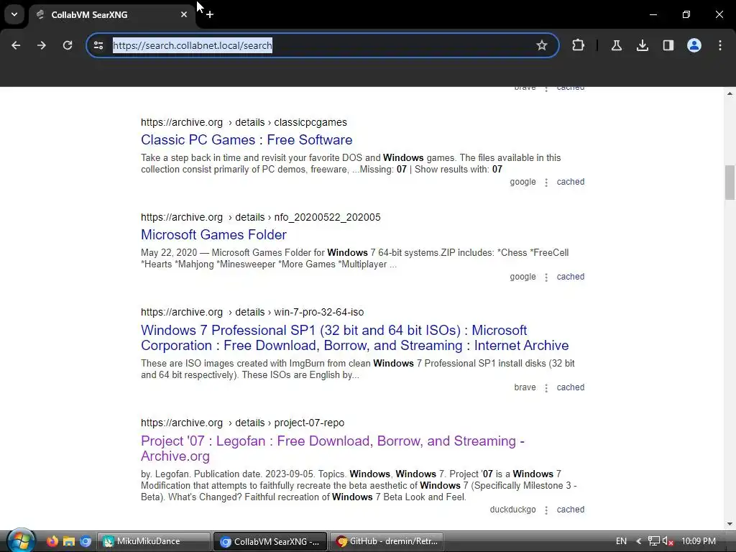Open Chrome's three-dot menu
This screenshot has height=552, width=736.
pos(720,45)
